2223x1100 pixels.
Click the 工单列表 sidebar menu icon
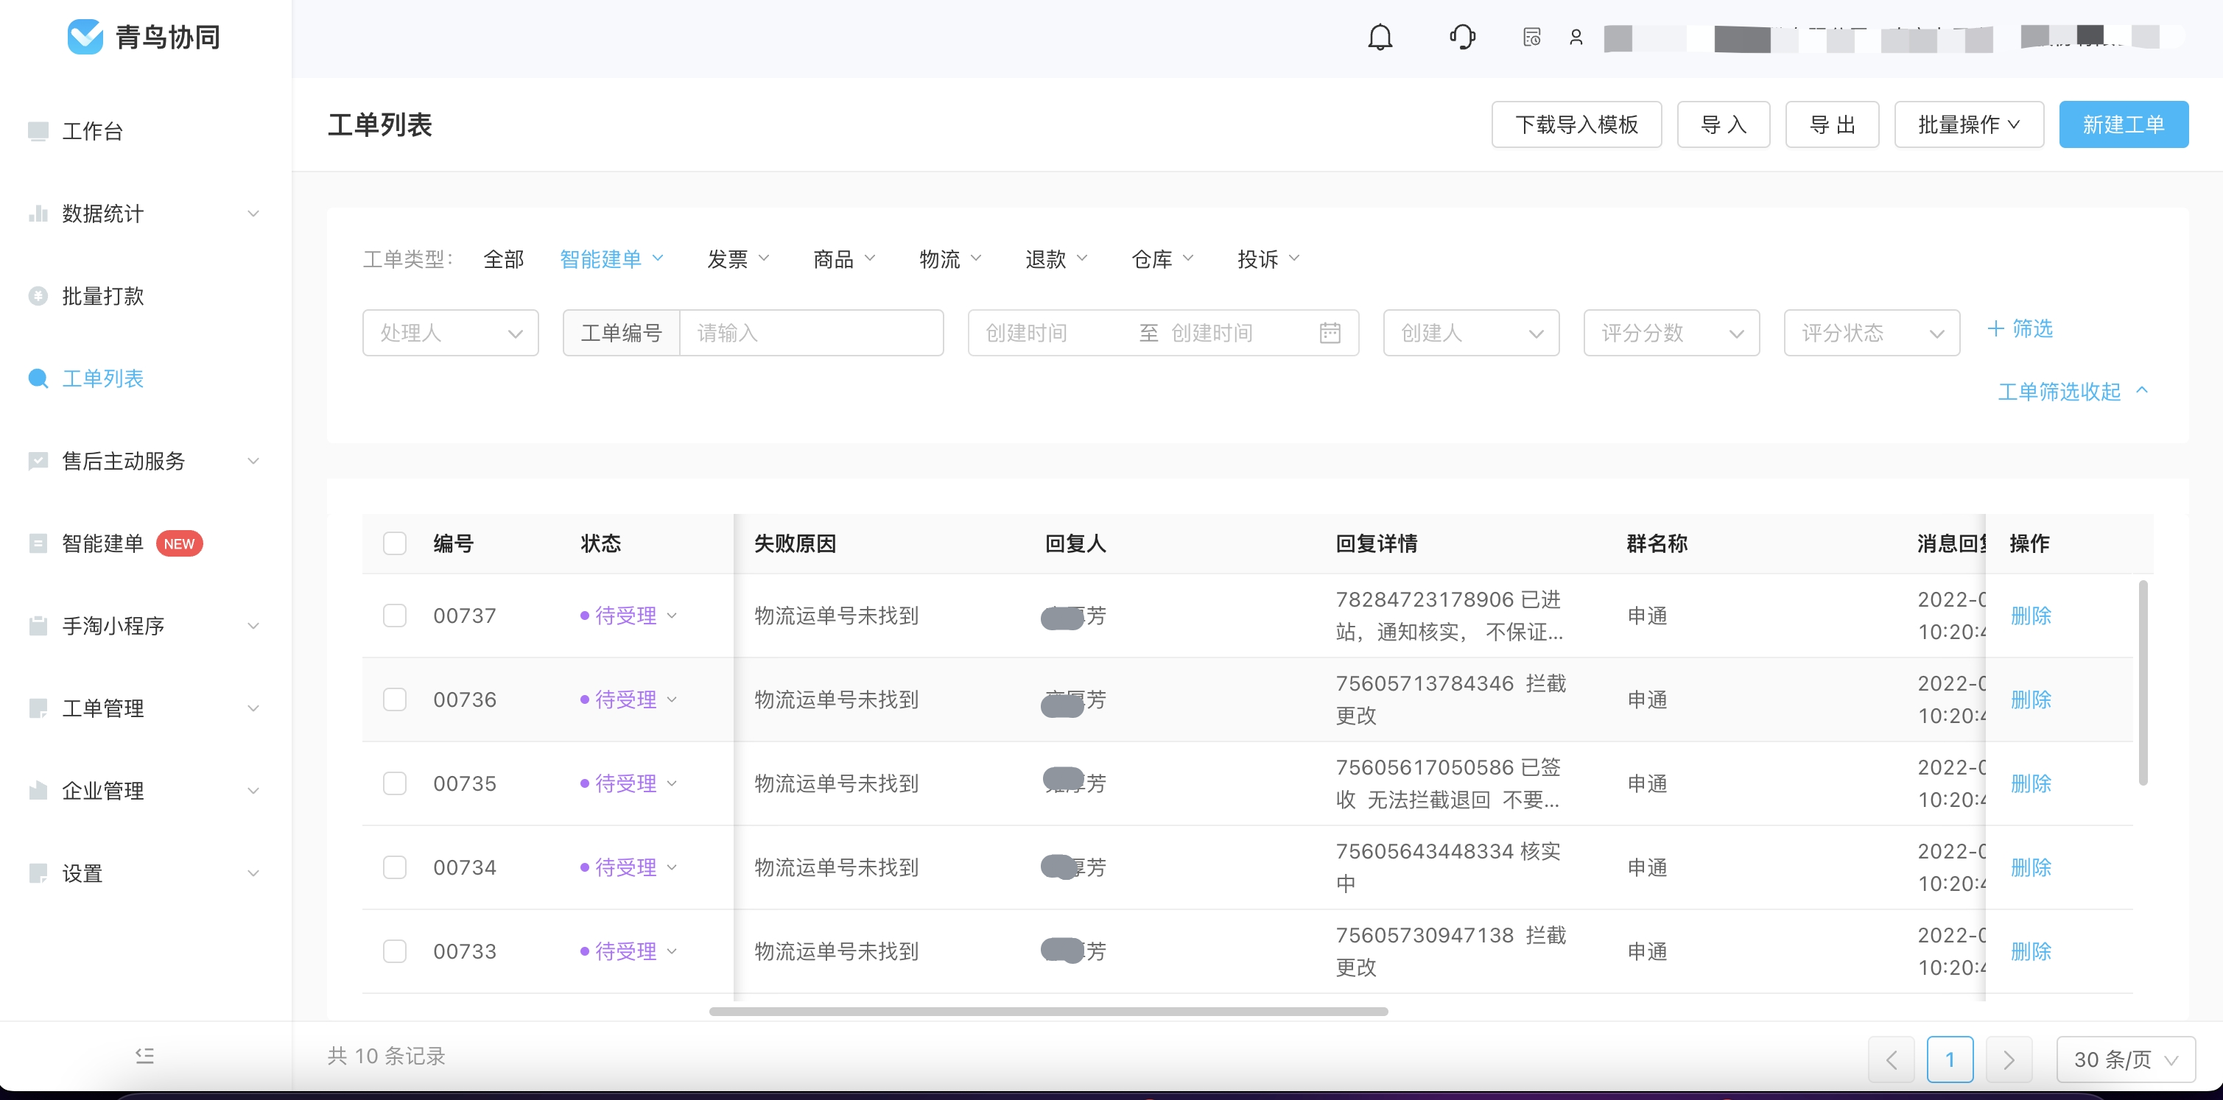click(38, 377)
